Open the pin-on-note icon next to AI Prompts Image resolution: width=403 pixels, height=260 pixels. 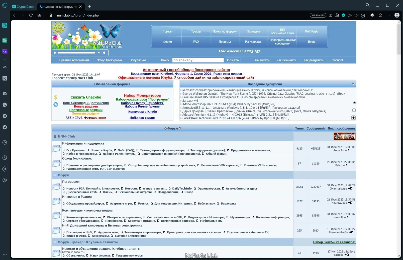pos(330,15)
